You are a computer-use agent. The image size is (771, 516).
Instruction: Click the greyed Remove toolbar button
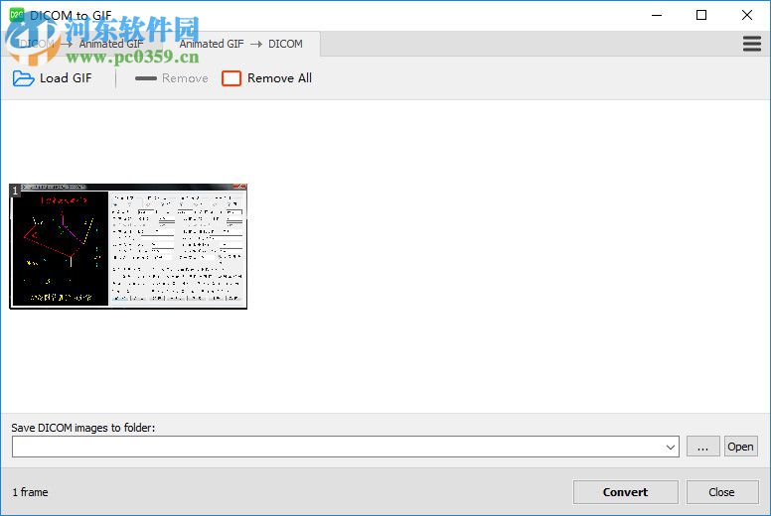pos(172,78)
